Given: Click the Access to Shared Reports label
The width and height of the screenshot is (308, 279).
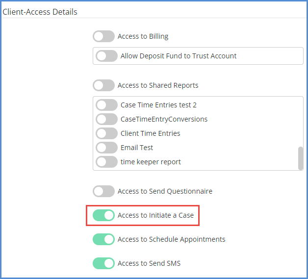Looking at the screenshot, I should pyautogui.click(x=158, y=85).
